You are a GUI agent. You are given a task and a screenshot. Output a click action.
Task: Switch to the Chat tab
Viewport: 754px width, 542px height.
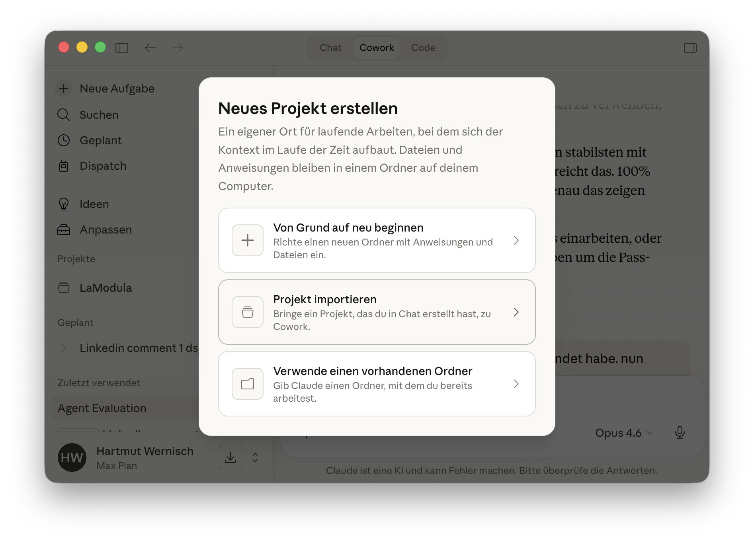click(330, 47)
